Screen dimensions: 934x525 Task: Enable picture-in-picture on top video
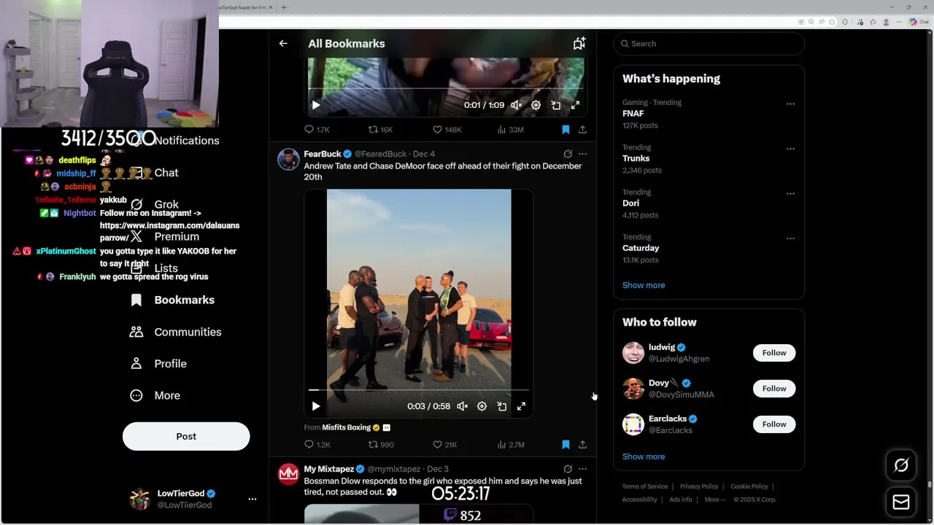click(555, 105)
